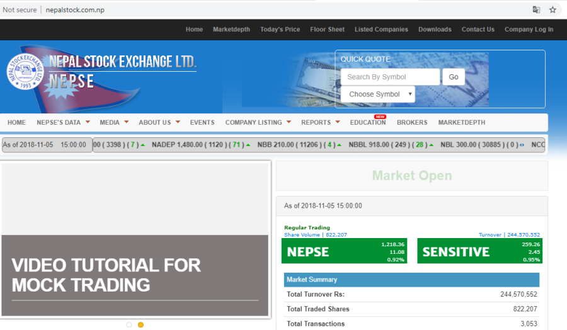
Task: Click the Total Transactions row label
Action: (316, 324)
